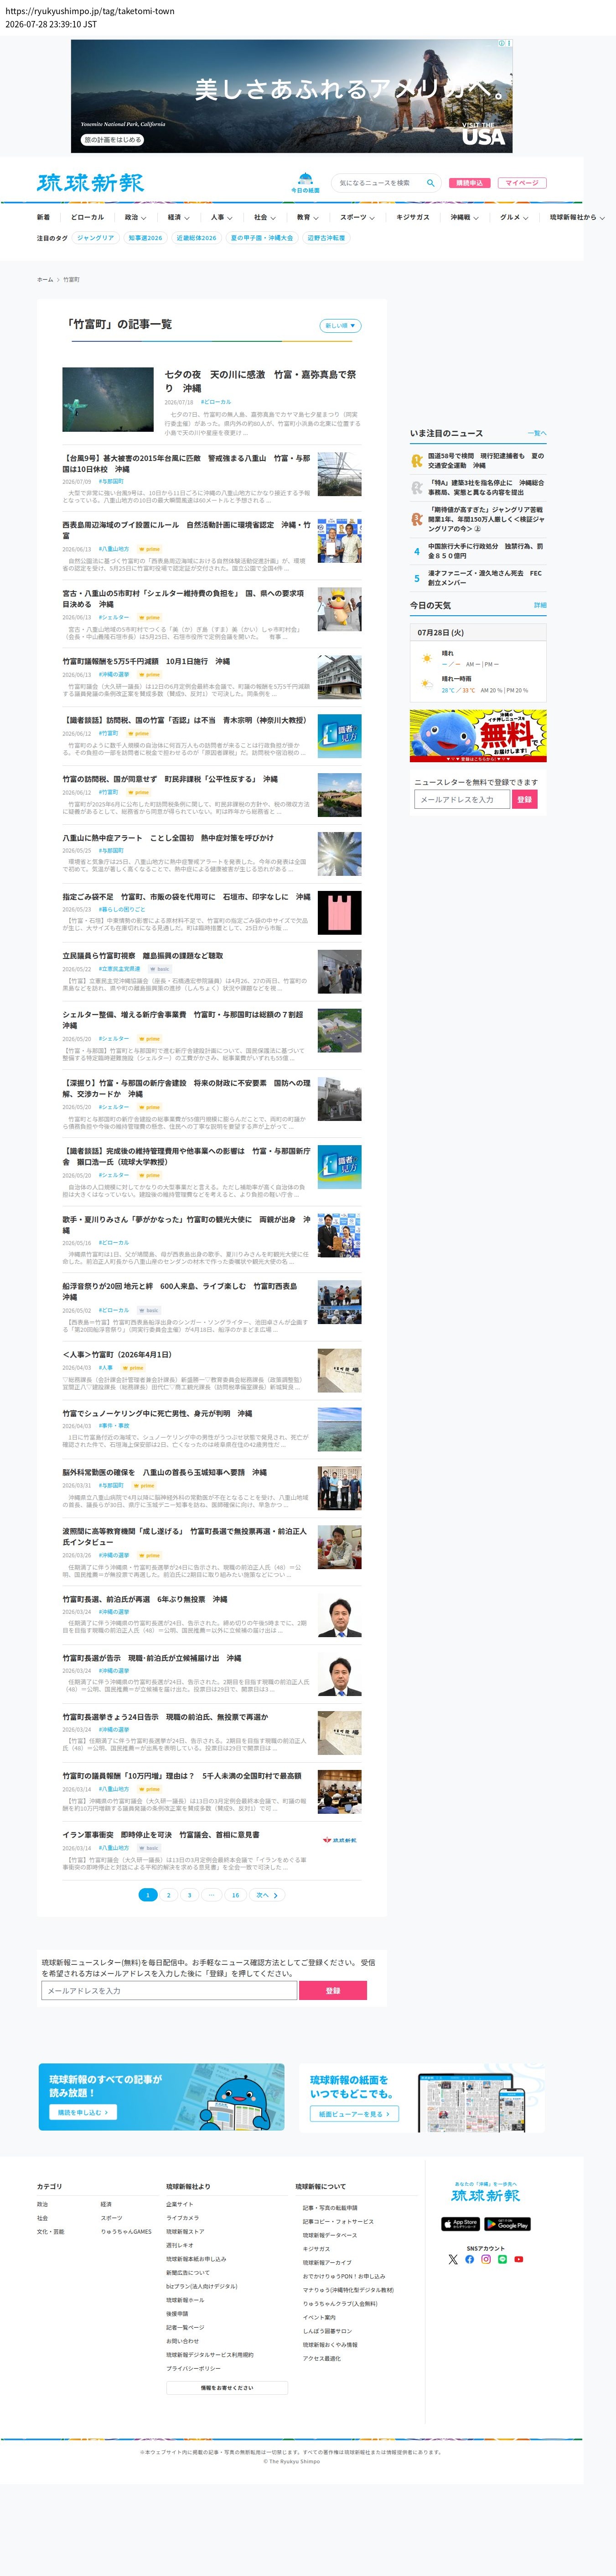Click sidebar newsletter 登録 button
The width and height of the screenshot is (616, 2576).
pos(525,799)
